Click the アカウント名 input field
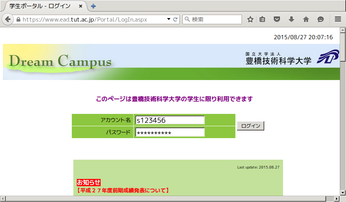346x202 pixels. click(170, 120)
